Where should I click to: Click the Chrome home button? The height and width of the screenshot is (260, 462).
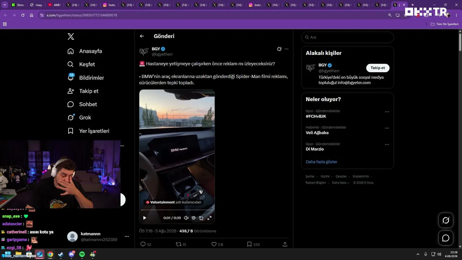(31, 15)
